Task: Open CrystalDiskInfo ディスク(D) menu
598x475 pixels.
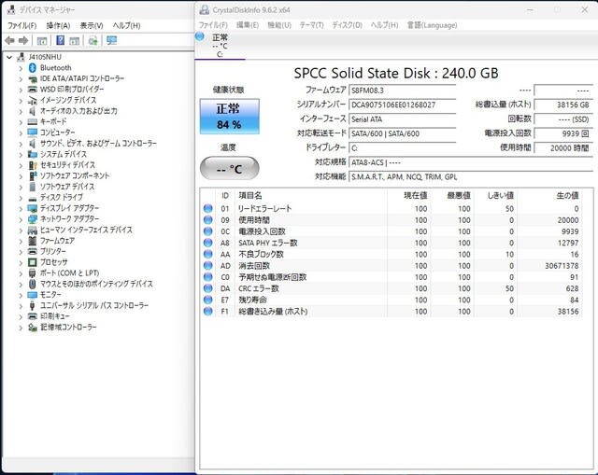Action: point(347,25)
